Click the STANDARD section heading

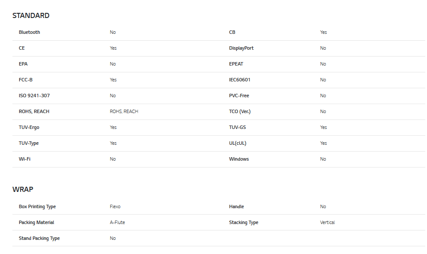tap(31, 15)
